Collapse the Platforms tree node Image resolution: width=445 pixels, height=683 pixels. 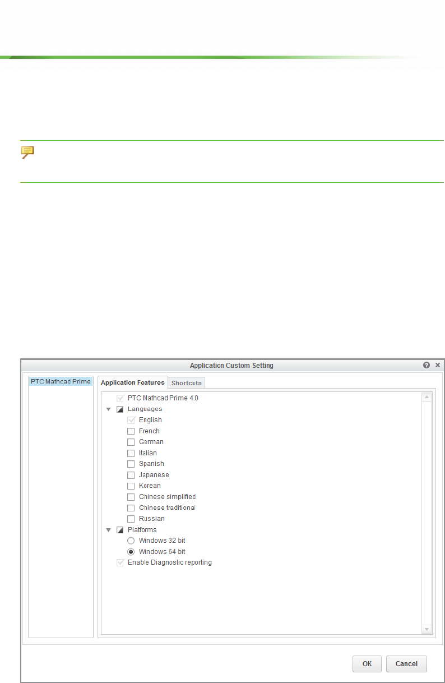click(109, 530)
